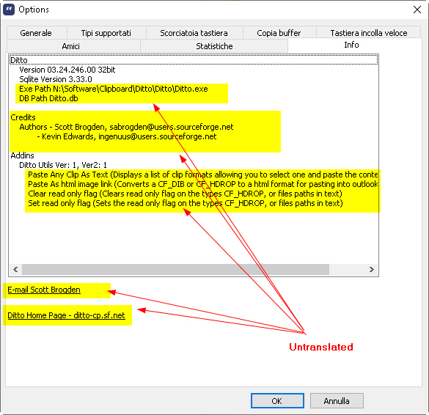Go to Tastiera incolla veloce tab

pyautogui.click(x=369, y=33)
